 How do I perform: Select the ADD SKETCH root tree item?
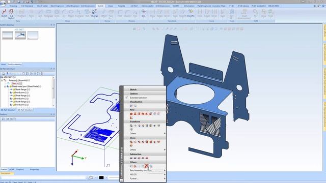coord(10,77)
